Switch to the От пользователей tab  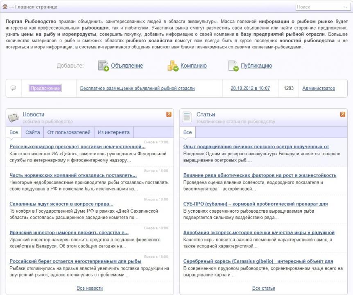(x=69, y=132)
